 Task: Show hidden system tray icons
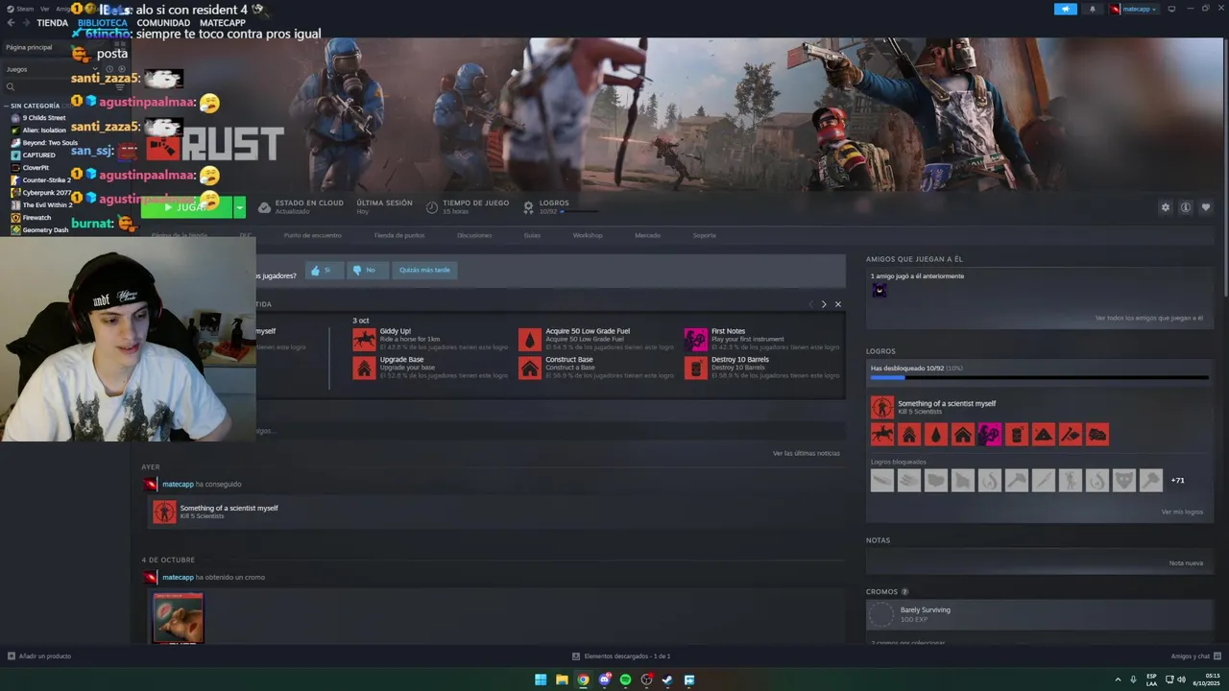tap(1117, 679)
